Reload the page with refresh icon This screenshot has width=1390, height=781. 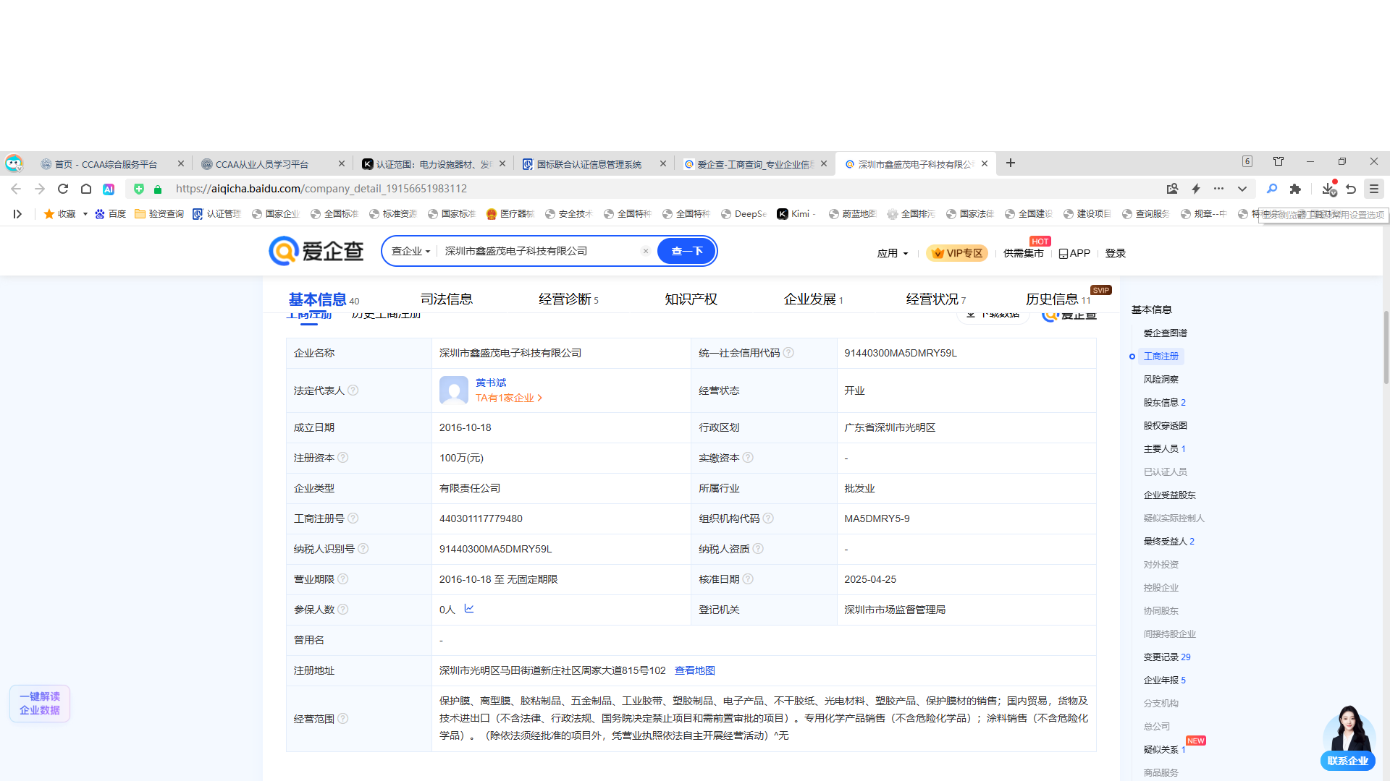[63, 189]
